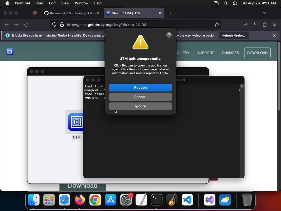Open Firefox from the Dock
Screen dimensions: 281x211
click(80, 200)
